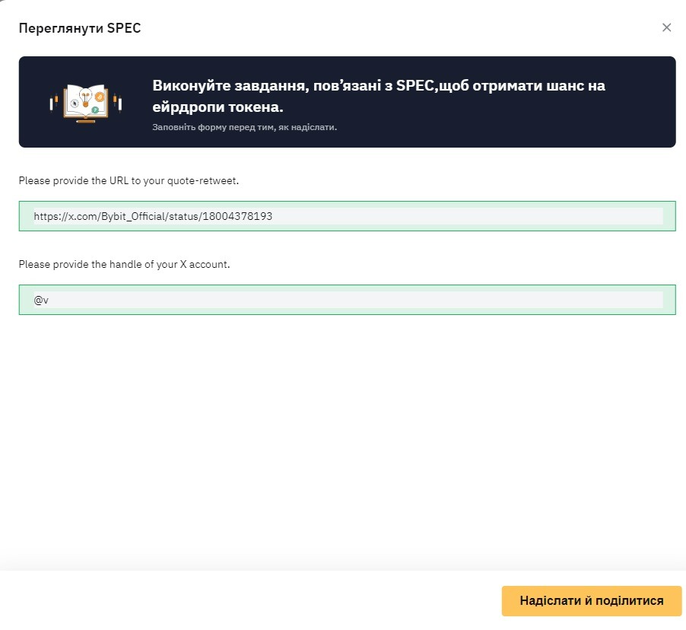Screen dimensions: 686x630
Task: Click the open book illustration in banner
Action: pyautogui.click(x=86, y=103)
